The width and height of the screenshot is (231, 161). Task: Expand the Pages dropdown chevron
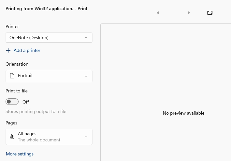pyautogui.click(x=86, y=137)
